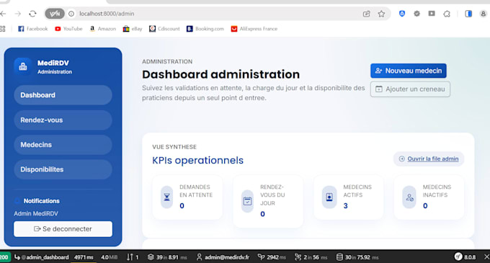Click the MediRDV brand name in the sidebar

53,63
